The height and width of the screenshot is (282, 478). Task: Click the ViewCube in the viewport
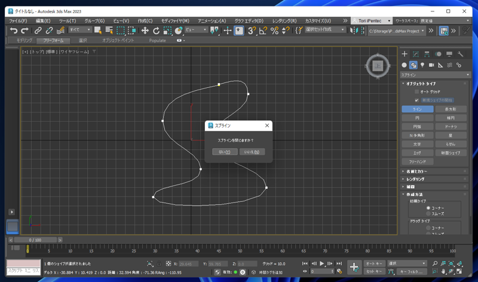point(378,66)
